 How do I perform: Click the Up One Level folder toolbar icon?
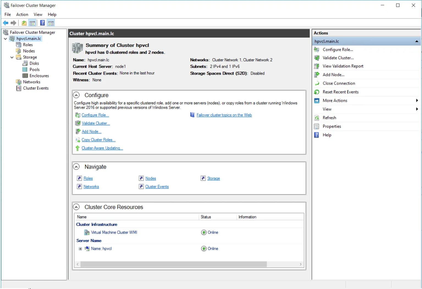coord(24,23)
